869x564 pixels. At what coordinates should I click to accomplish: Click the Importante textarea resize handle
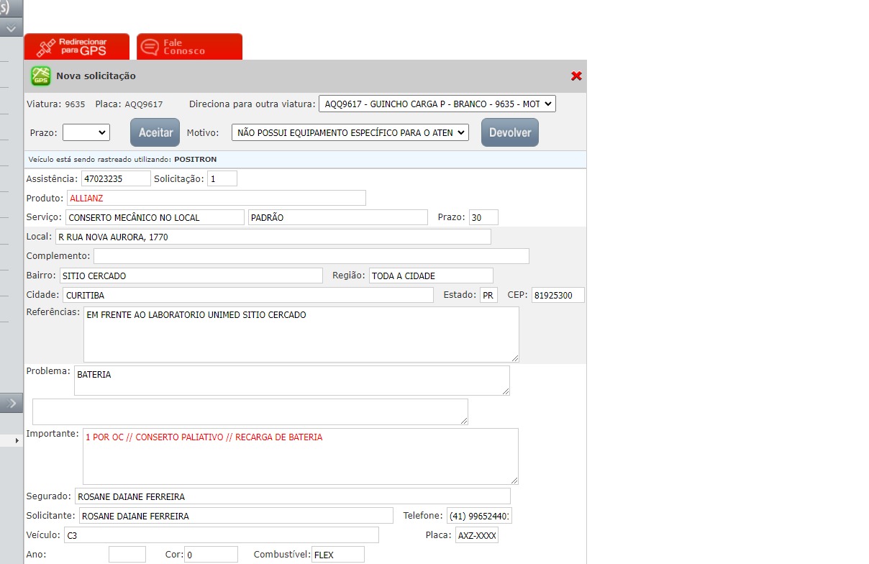514,480
